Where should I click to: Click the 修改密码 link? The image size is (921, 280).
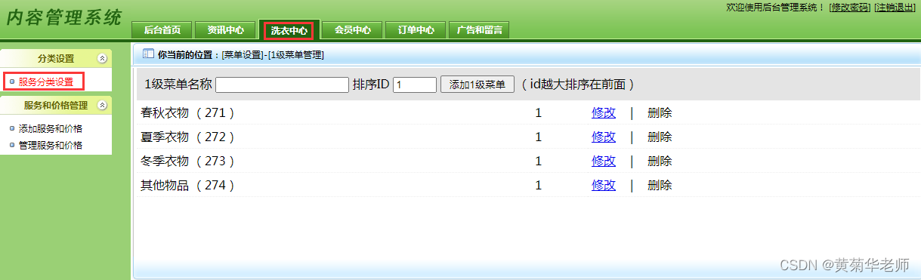tap(850, 7)
